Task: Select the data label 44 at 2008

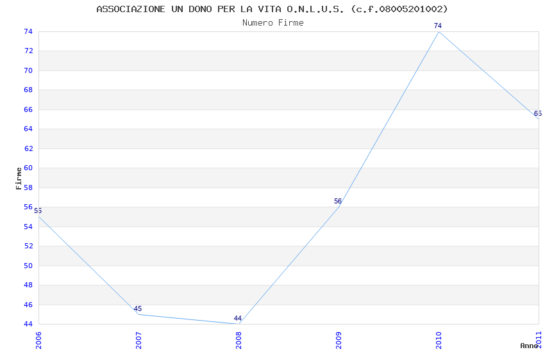Action: (x=238, y=318)
